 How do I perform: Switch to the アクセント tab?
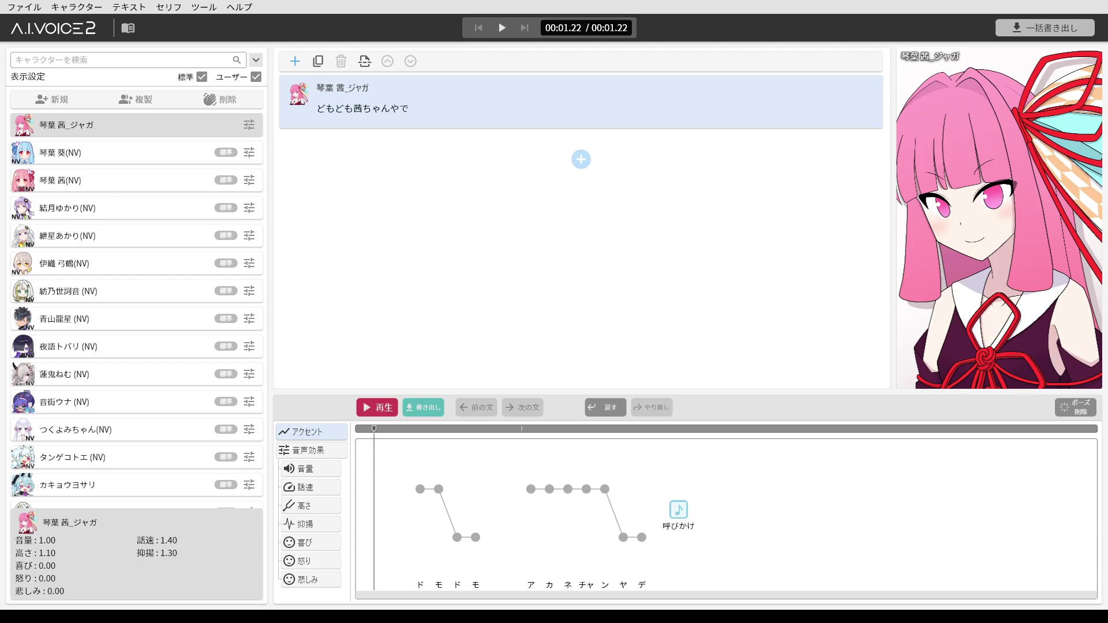[x=312, y=431]
